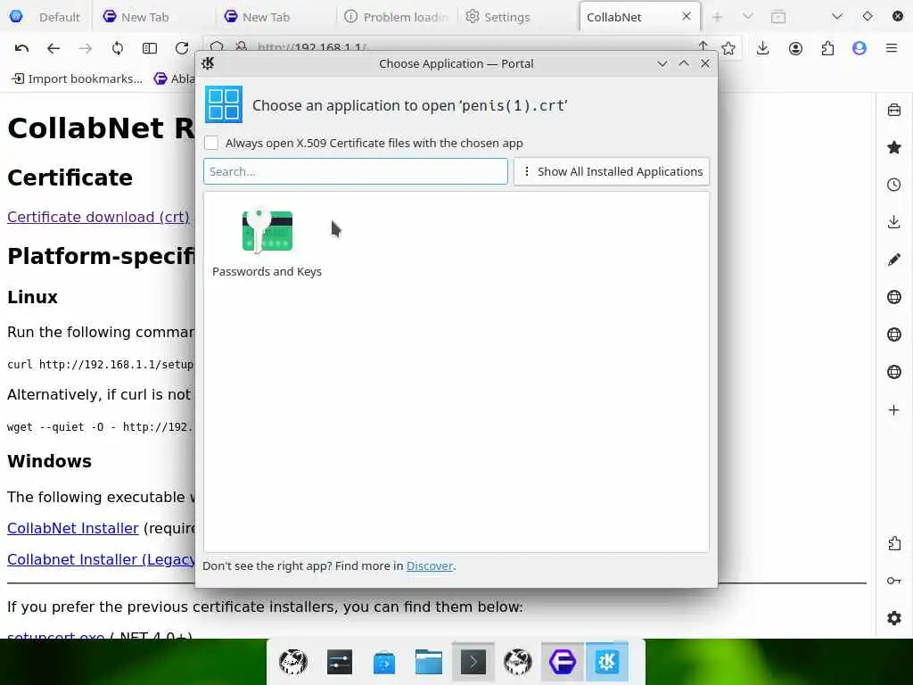Expand the tab list chevron
This screenshot has height=685, width=913.
[x=748, y=16]
